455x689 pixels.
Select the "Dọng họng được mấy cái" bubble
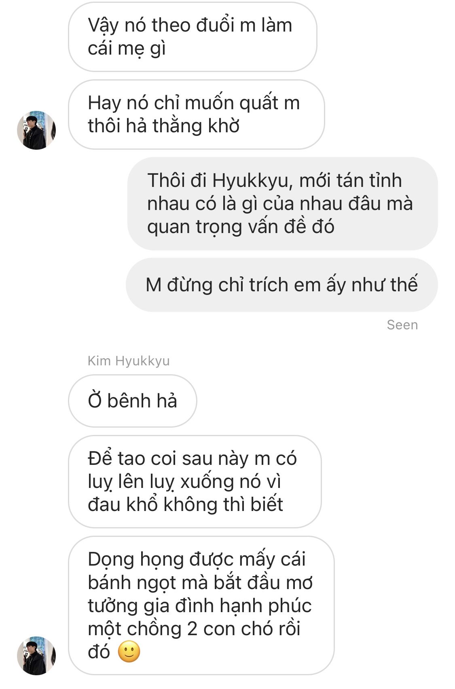(201, 605)
